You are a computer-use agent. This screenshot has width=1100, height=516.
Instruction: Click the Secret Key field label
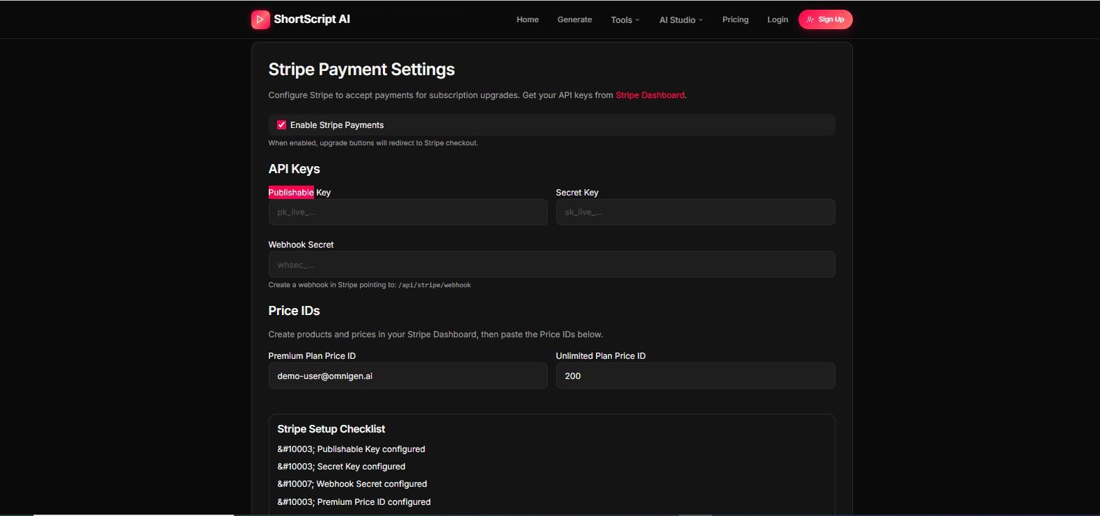[577, 193]
